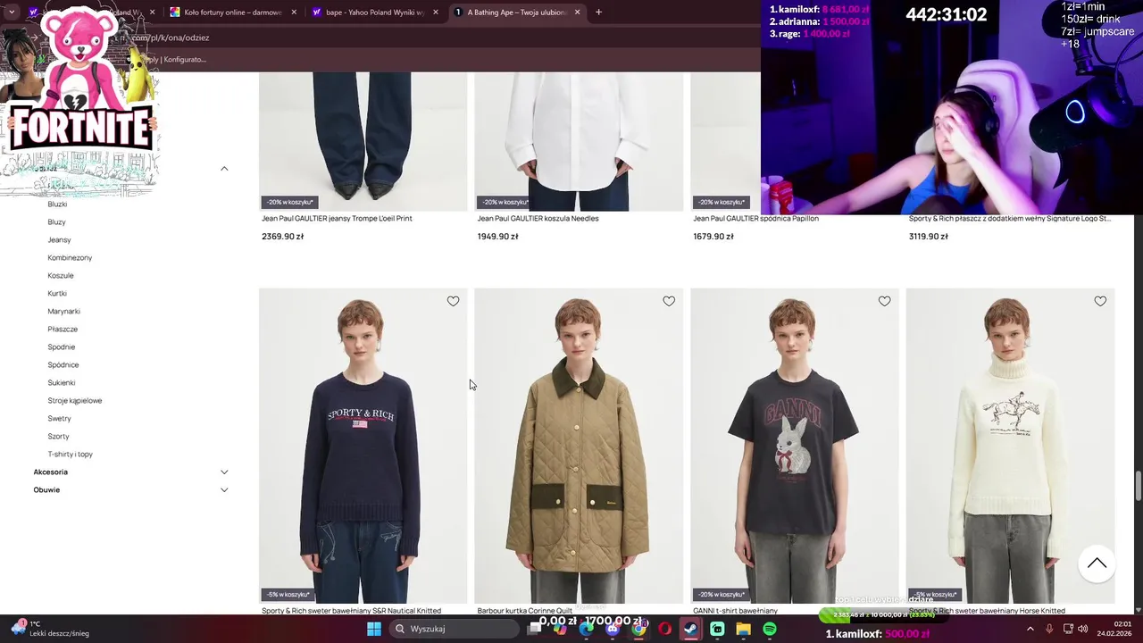
Task: Expand the Obuwie category
Action: tap(224, 489)
